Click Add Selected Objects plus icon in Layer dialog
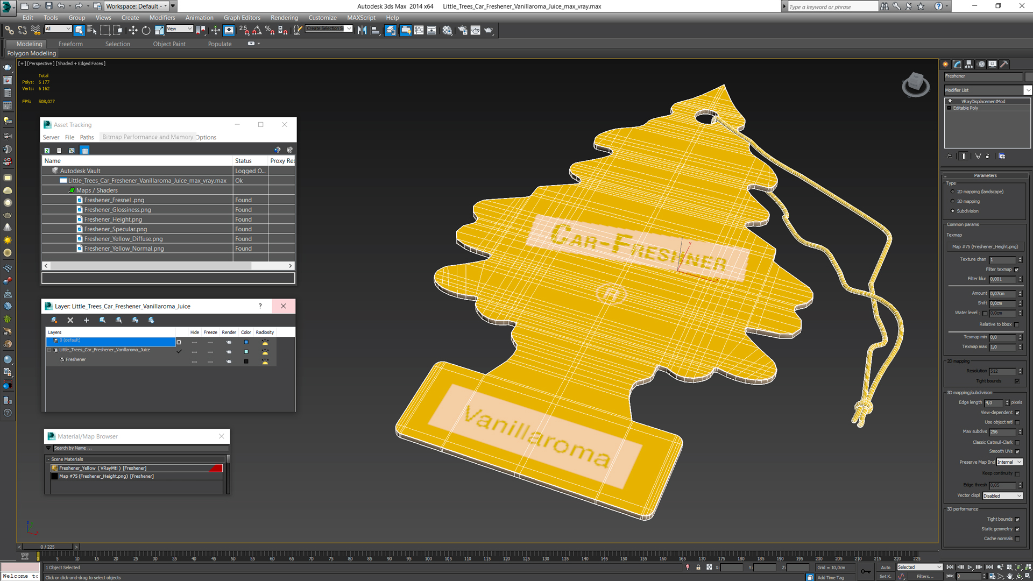Image resolution: width=1033 pixels, height=581 pixels. click(x=86, y=320)
